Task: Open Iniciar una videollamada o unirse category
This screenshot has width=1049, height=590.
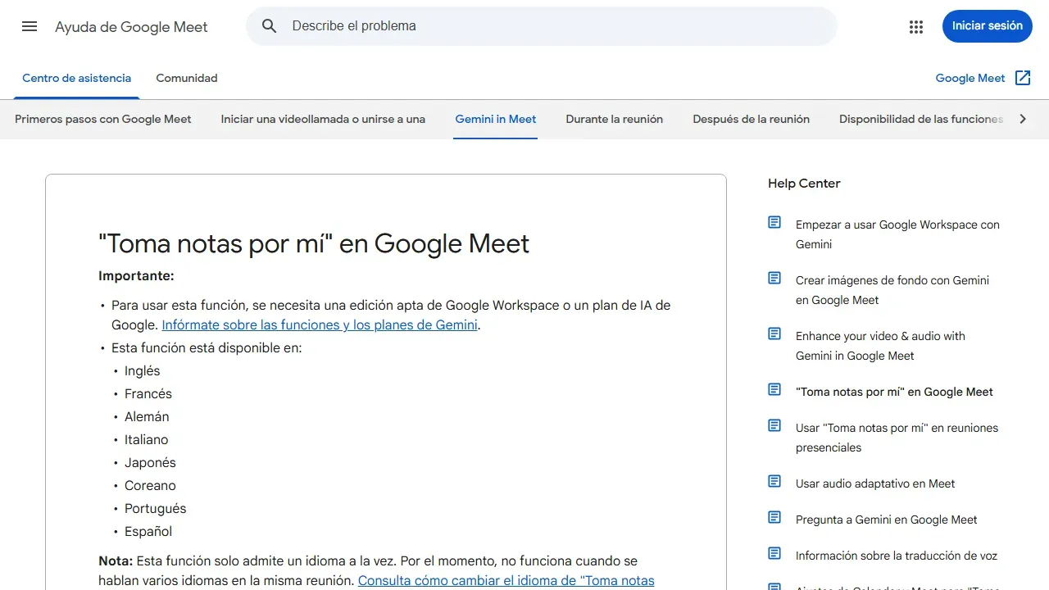Action: click(323, 119)
